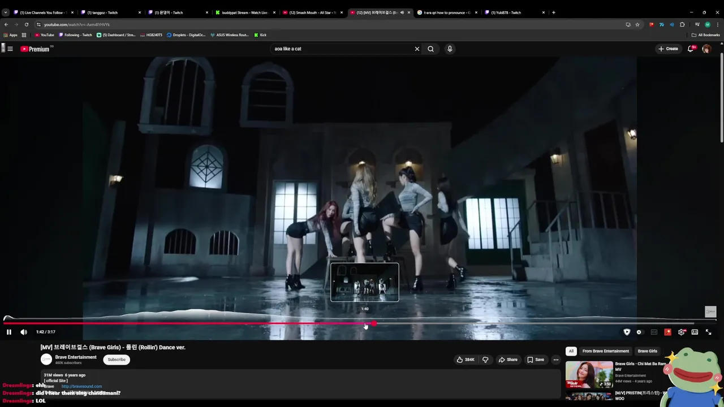
Task: Like the video with thumbs up 384K
Action: click(x=465, y=360)
